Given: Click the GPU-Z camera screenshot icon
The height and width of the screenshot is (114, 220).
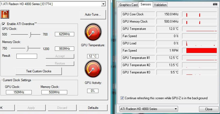Looking at the screenshot, I should coord(215,4).
